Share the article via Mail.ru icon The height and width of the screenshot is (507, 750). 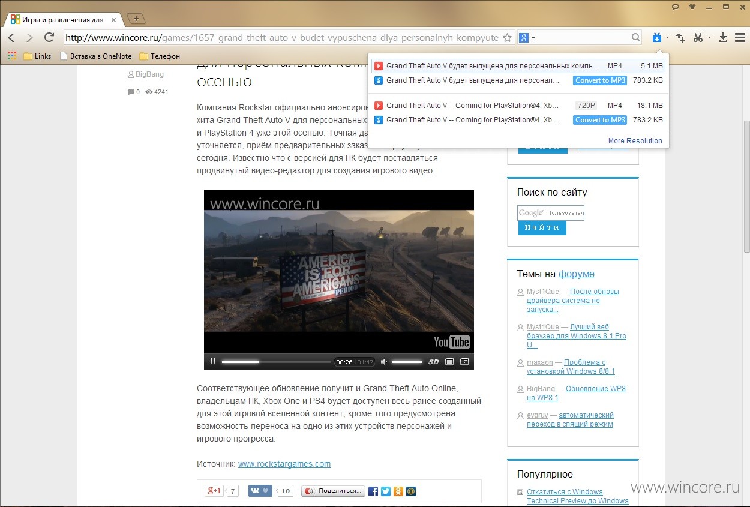(411, 491)
